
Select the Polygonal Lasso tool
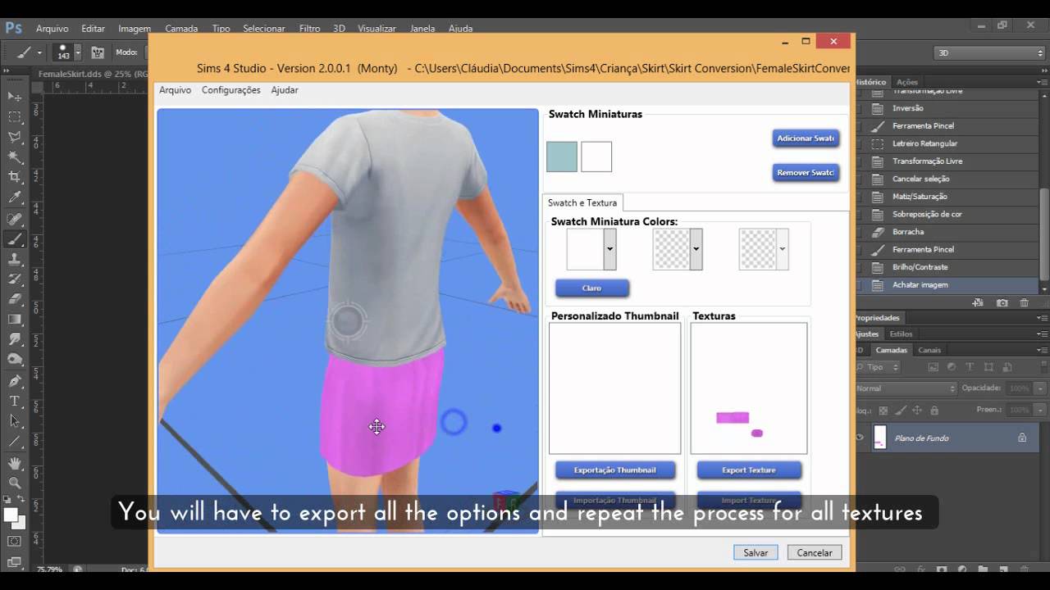(x=15, y=137)
